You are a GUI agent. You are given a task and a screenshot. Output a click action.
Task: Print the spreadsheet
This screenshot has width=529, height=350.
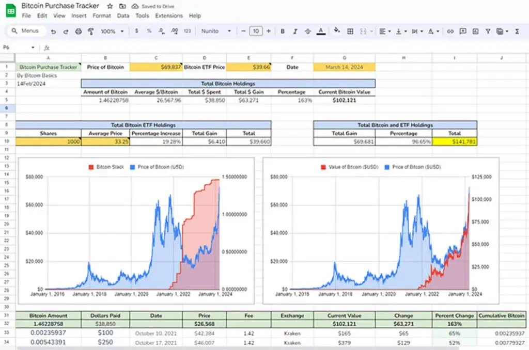(79, 31)
